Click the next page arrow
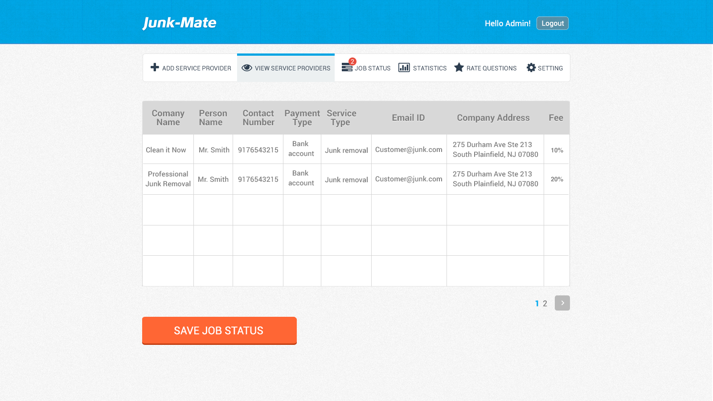This screenshot has width=713, height=401. click(x=562, y=303)
